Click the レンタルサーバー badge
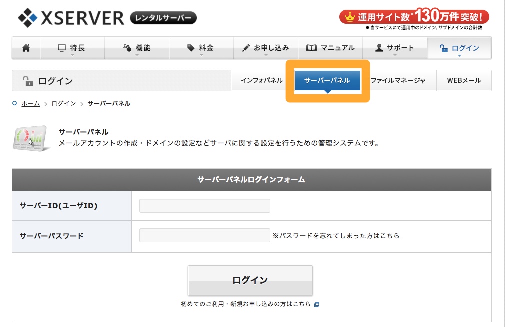Screen dimensions: 505x327 point(163,18)
